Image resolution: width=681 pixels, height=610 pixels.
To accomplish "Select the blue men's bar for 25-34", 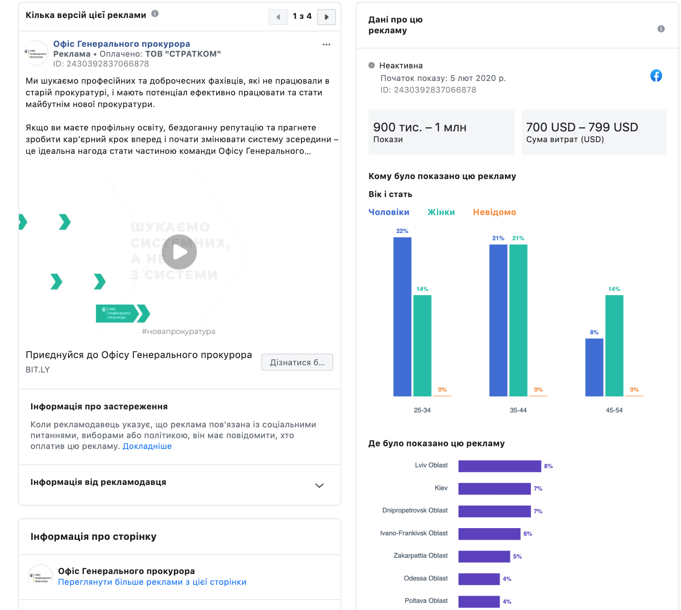I will (x=402, y=317).
